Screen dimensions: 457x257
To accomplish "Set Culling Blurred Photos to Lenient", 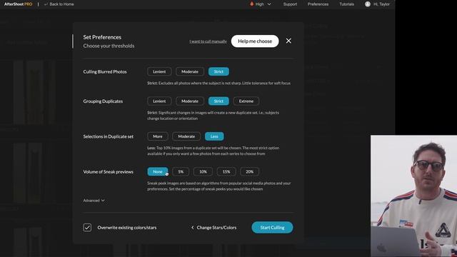I will [159, 71].
